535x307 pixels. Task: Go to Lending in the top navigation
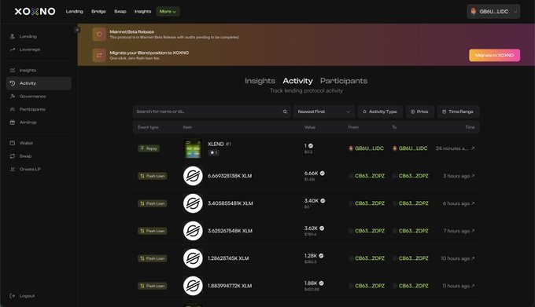pos(75,11)
